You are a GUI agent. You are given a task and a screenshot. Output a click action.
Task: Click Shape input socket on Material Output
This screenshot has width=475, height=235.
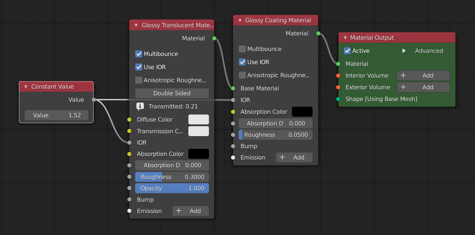(x=338, y=99)
